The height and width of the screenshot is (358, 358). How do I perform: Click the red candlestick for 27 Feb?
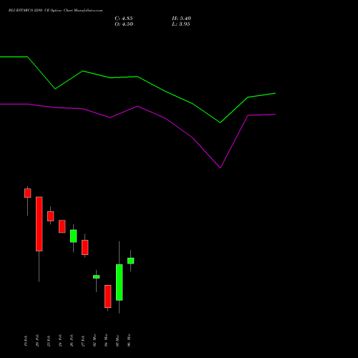pyautogui.click(x=85, y=248)
